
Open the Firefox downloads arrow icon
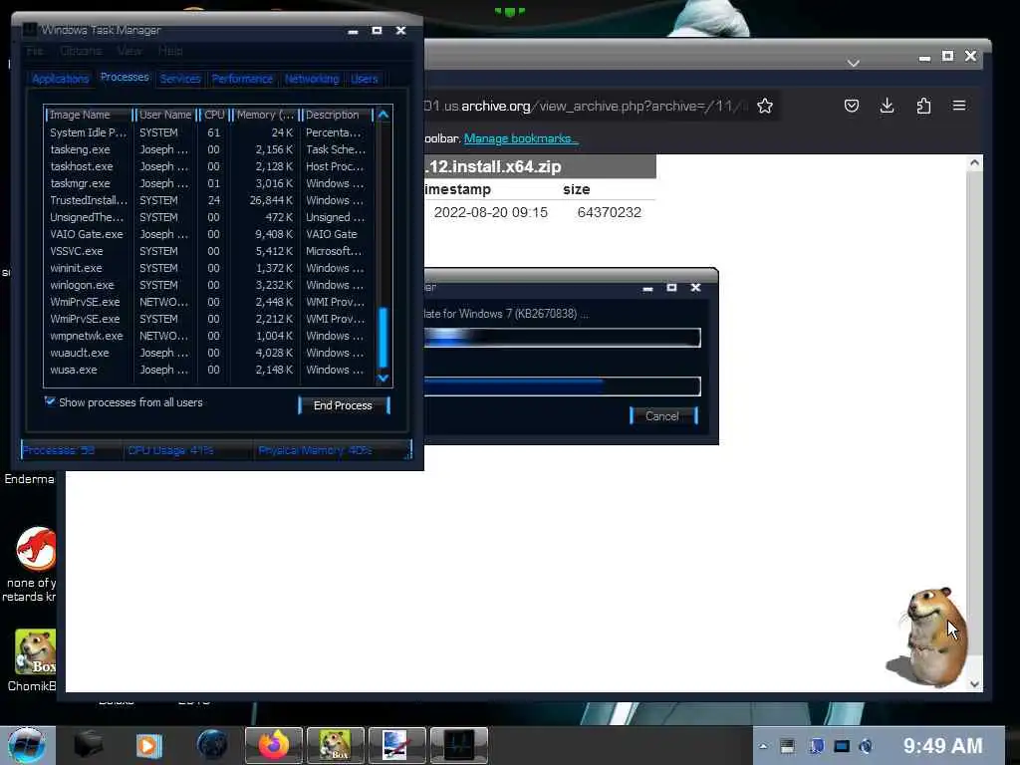(887, 106)
